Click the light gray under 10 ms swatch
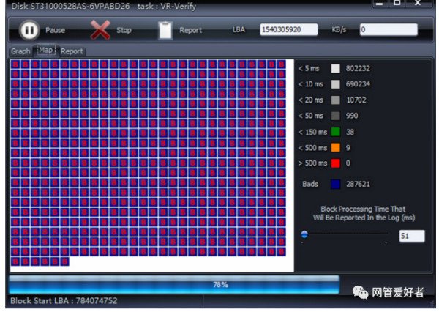This screenshot has height=312, width=439. click(335, 84)
